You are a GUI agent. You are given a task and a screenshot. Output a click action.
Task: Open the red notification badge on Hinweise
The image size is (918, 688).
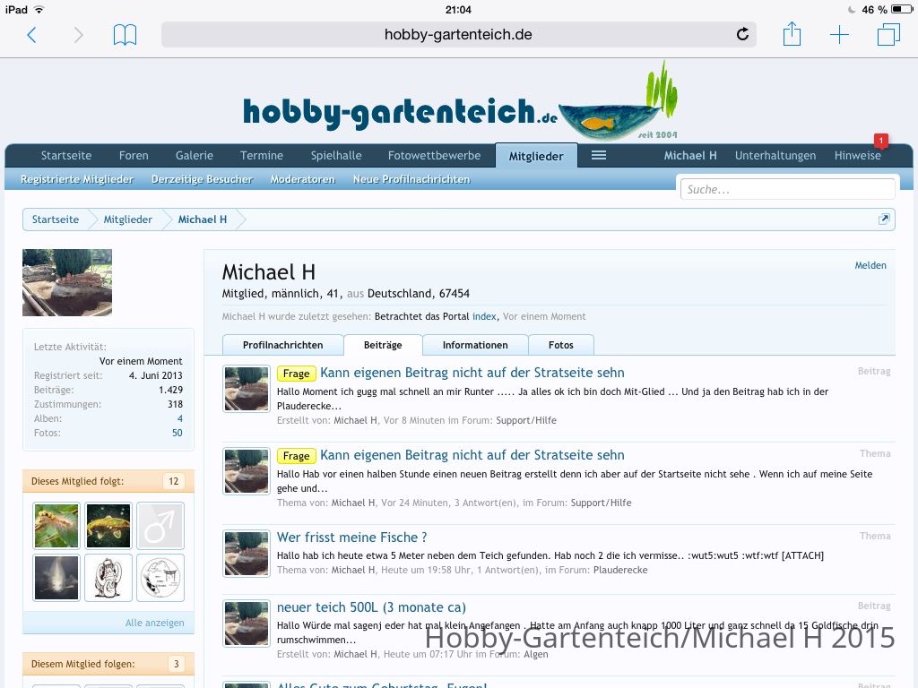[880, 141]
